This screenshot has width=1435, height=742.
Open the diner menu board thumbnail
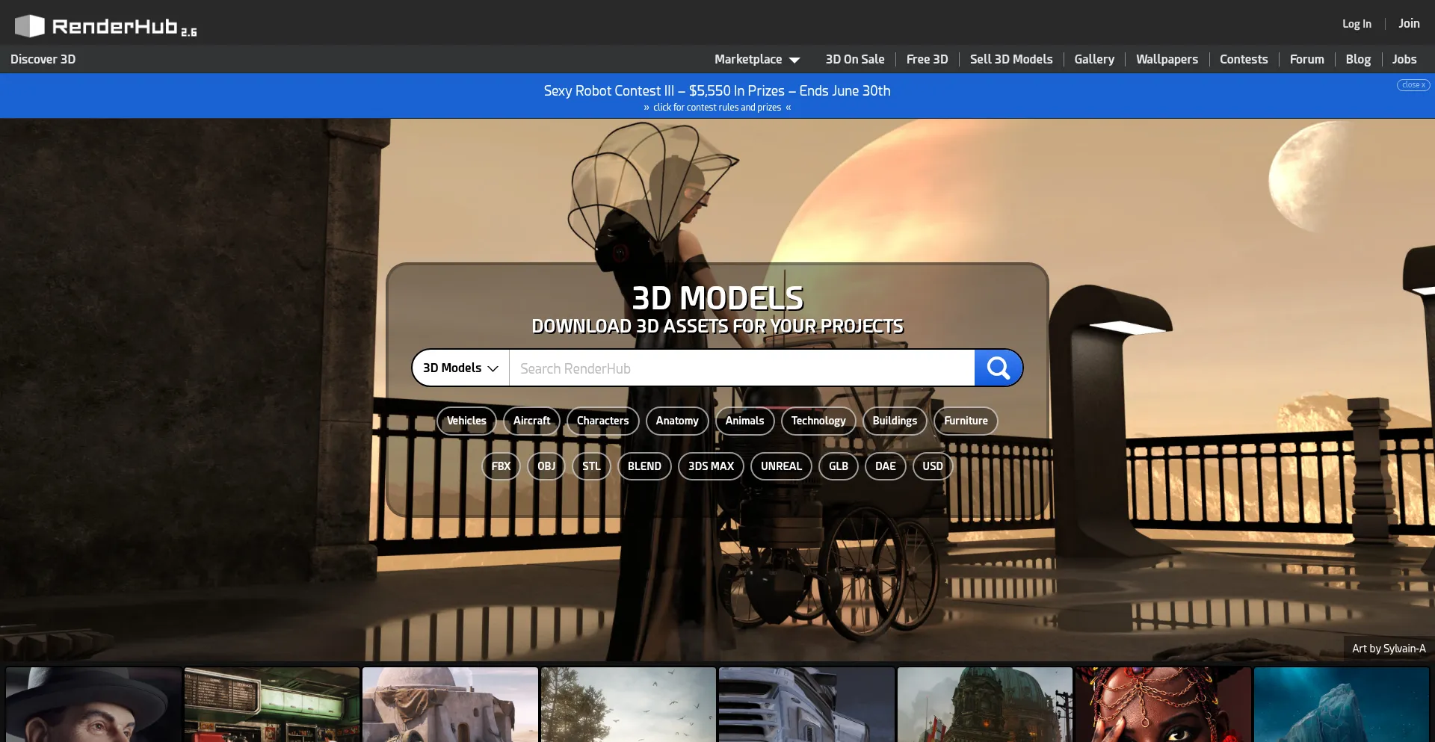tap(272, 705)
